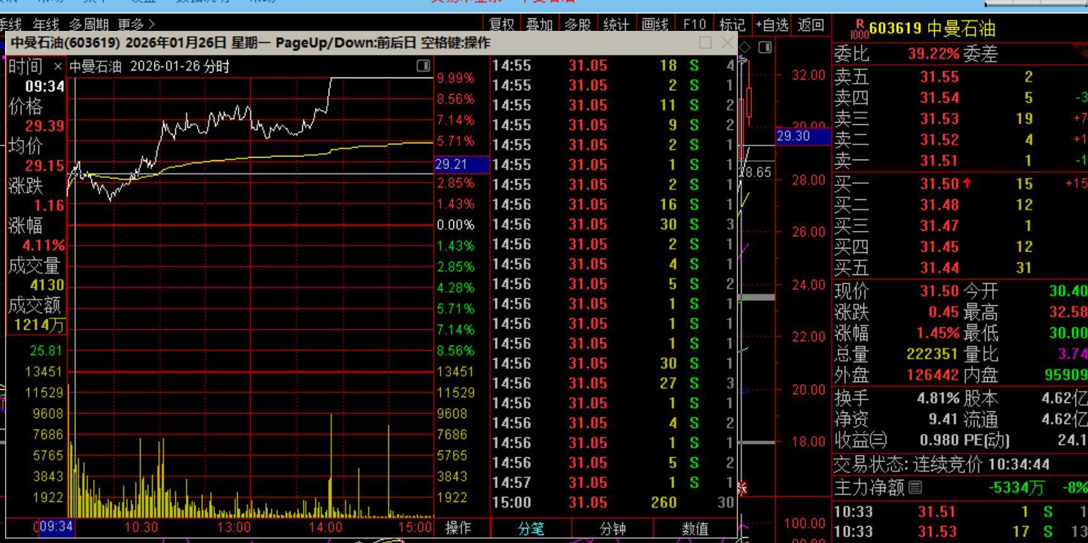Click the blue 29.30 K-line price marker

[803, 136]
